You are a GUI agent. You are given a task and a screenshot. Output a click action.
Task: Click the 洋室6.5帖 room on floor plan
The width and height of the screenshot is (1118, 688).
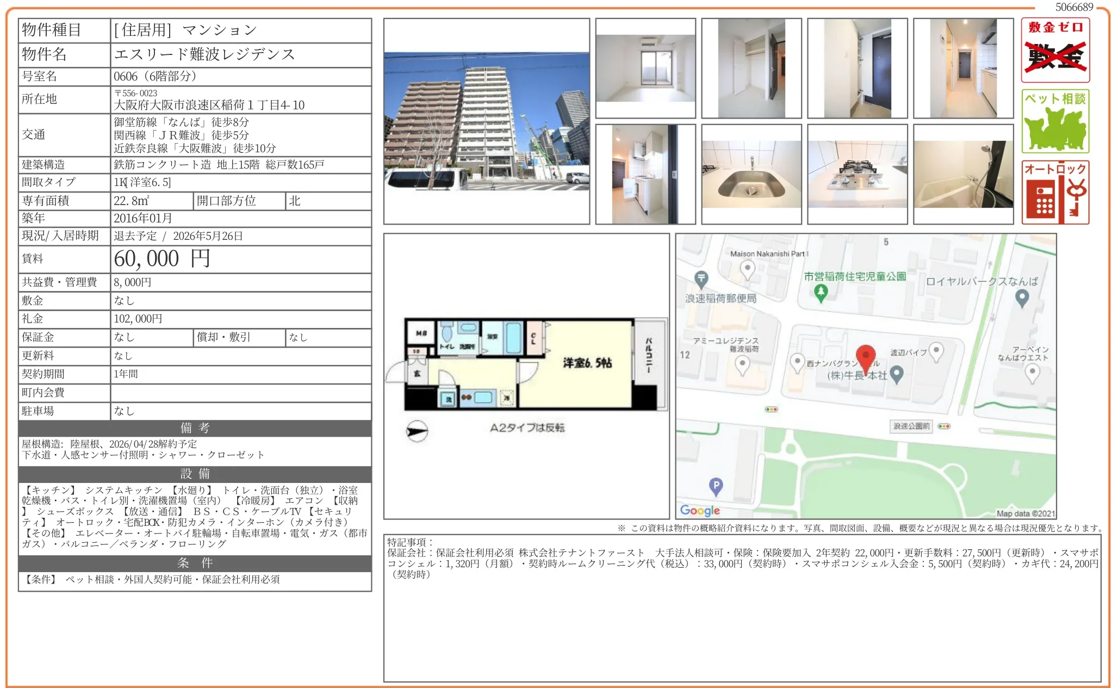point(587,363)
